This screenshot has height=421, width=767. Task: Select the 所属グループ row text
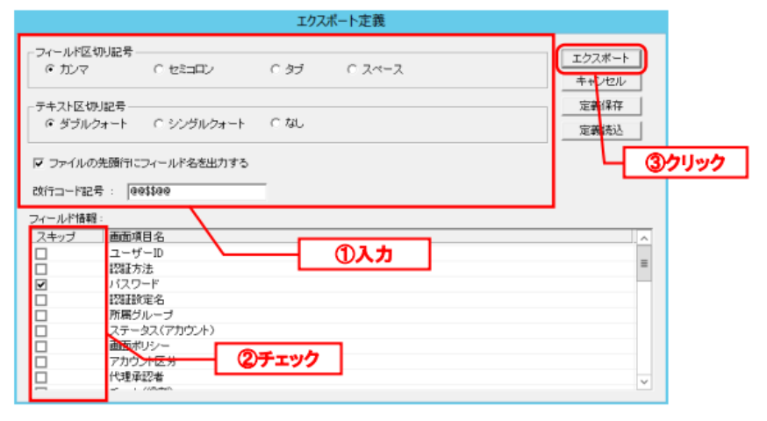click(x=141, y=316)
